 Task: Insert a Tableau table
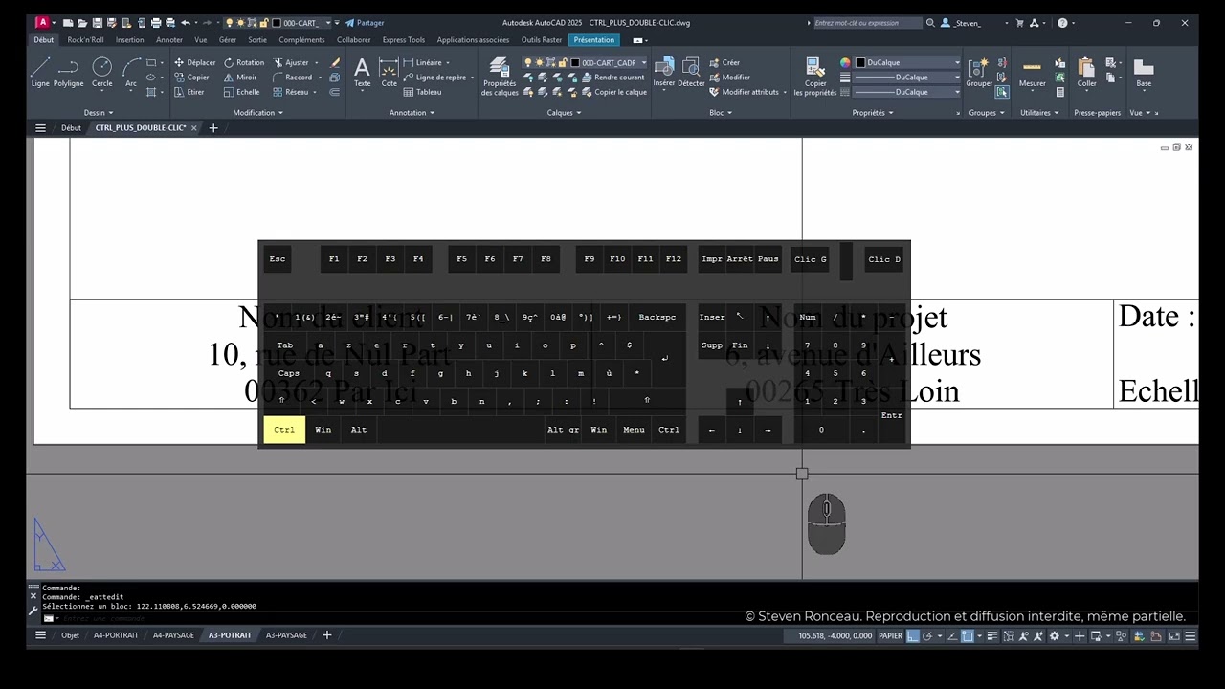[x=422, y=92]
